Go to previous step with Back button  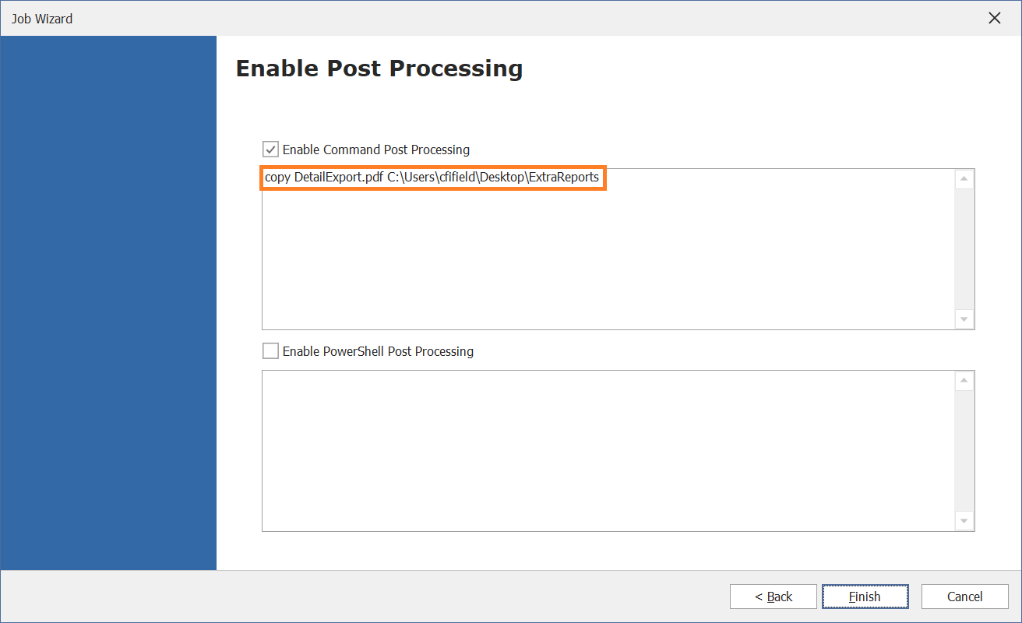[774, 597]
